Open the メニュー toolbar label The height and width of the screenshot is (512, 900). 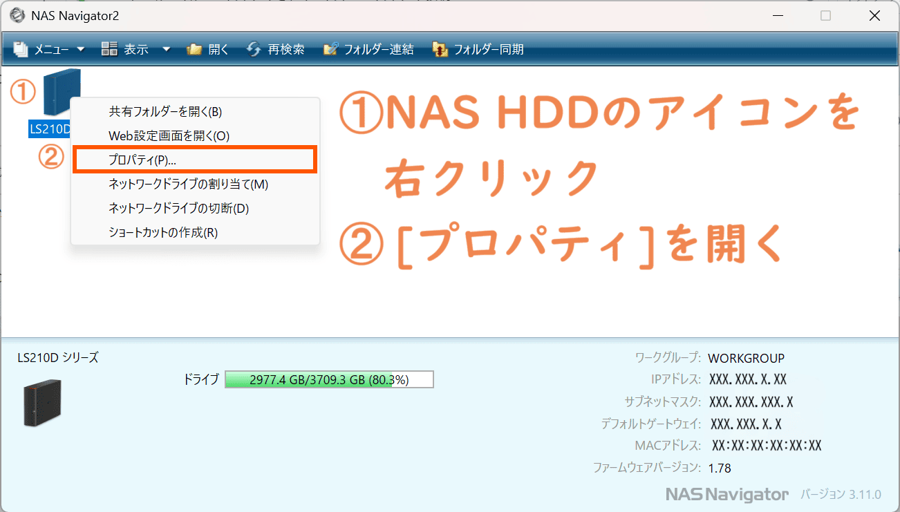tap(52, 50)
